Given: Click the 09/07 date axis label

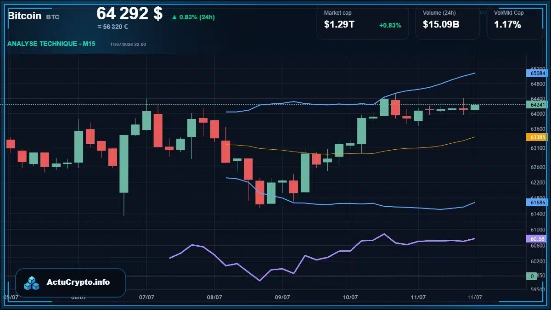Looking at the screenshot, I should coord(282,297).
